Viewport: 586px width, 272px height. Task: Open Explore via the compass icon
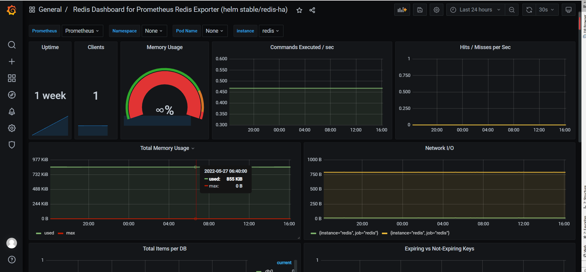(x=12, y=95)
